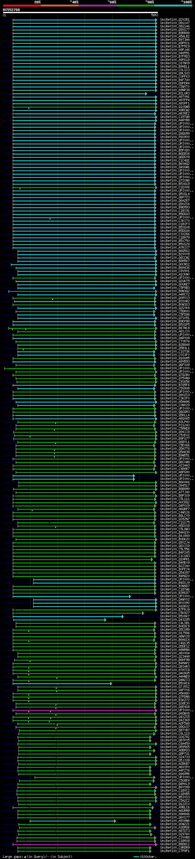Select the UniRef100_A5ALB2 label
The width and height of the screenshot is (195, 859).
tap(175, 36)
